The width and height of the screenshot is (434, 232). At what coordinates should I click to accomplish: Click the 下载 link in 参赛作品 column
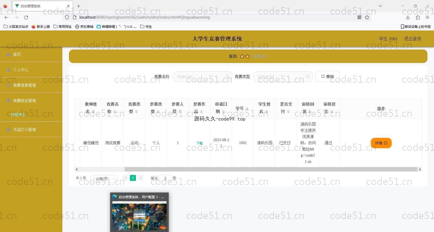[199, 143]
